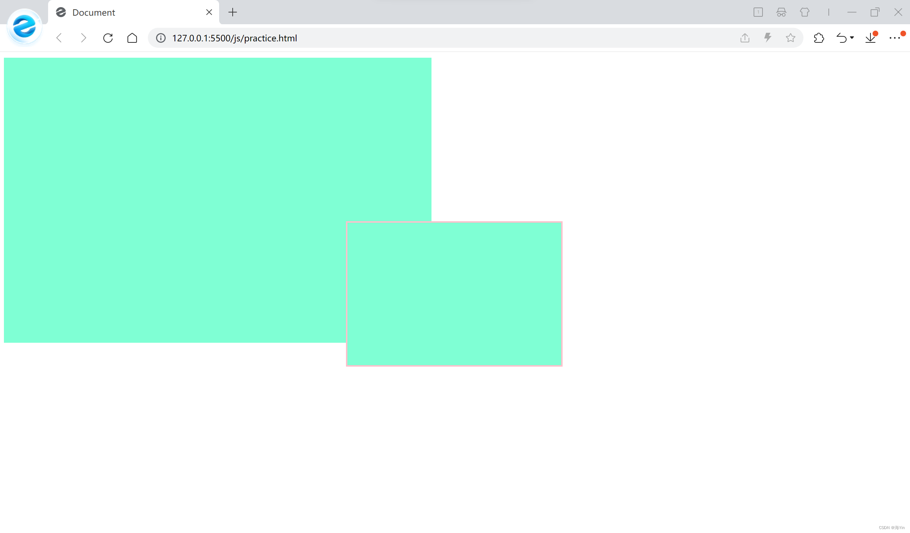The height and width of the screenshot is (533, 910).
Task: Select the Document tab
Action: (133, 12)
